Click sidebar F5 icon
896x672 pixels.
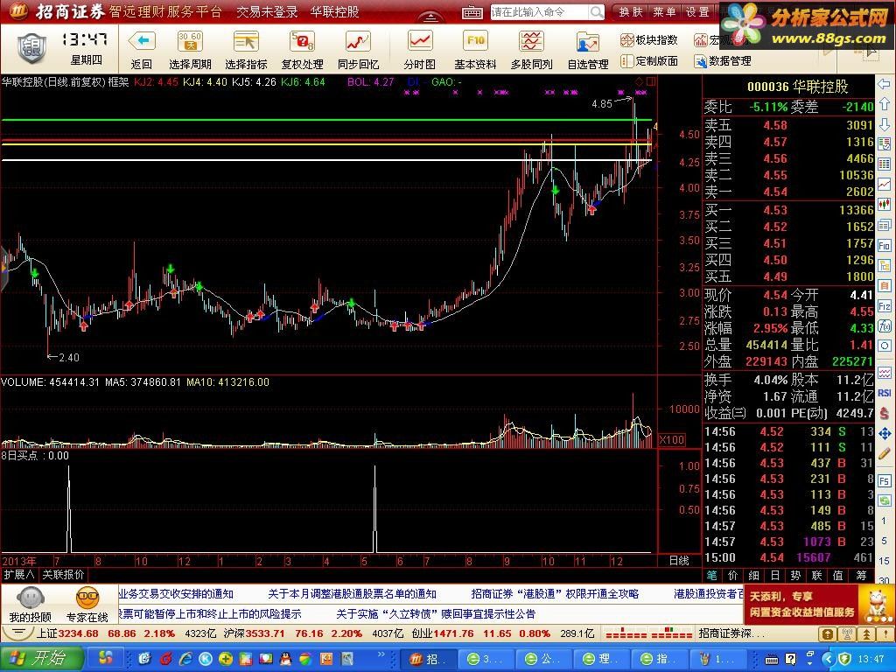pos(884,481)
